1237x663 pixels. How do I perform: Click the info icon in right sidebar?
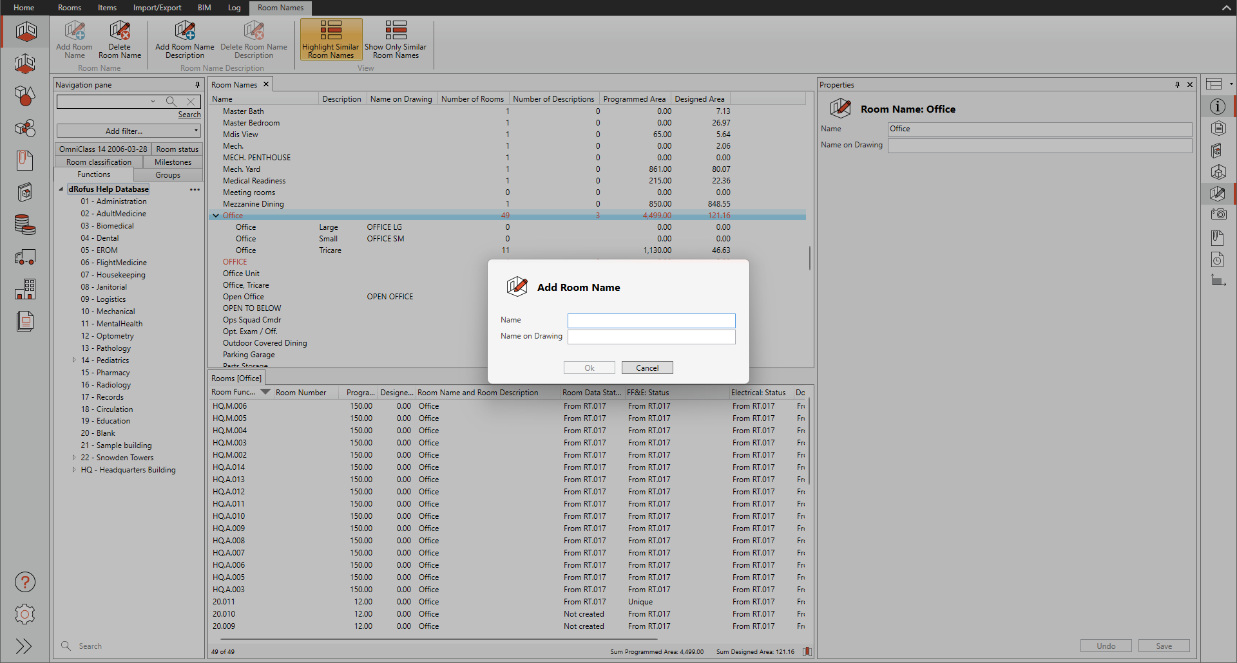(1217, 106)
